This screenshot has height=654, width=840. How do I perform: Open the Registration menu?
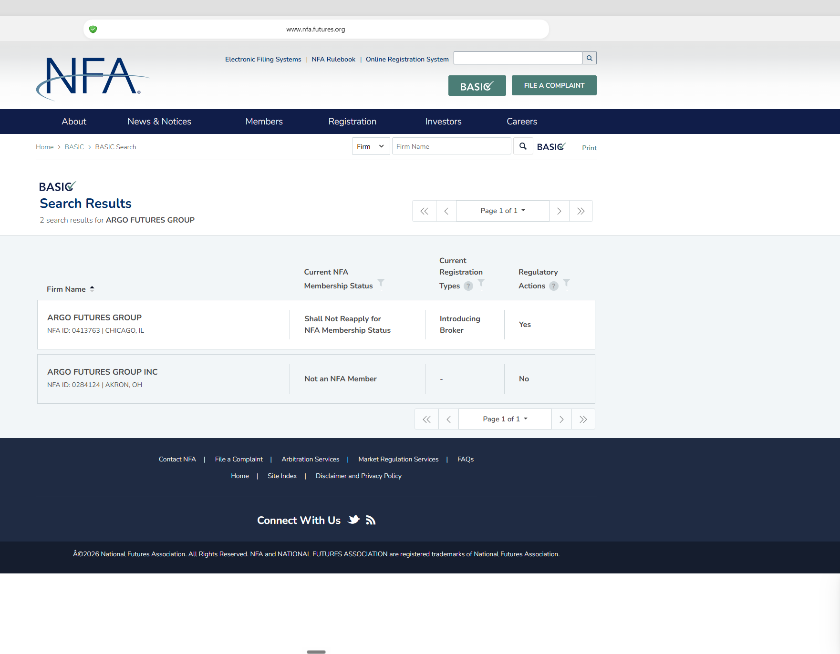[352, 122]
